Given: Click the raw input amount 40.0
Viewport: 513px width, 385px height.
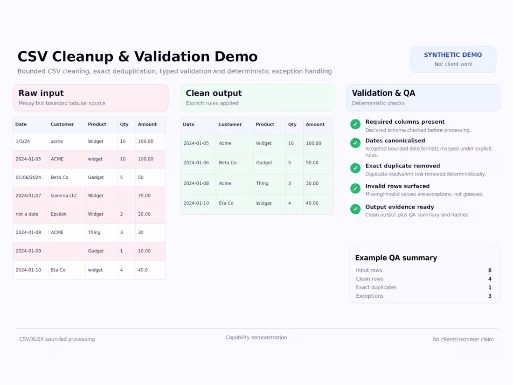Looking at the screenshot, I should pyautogui.click(x=143, y=270).
